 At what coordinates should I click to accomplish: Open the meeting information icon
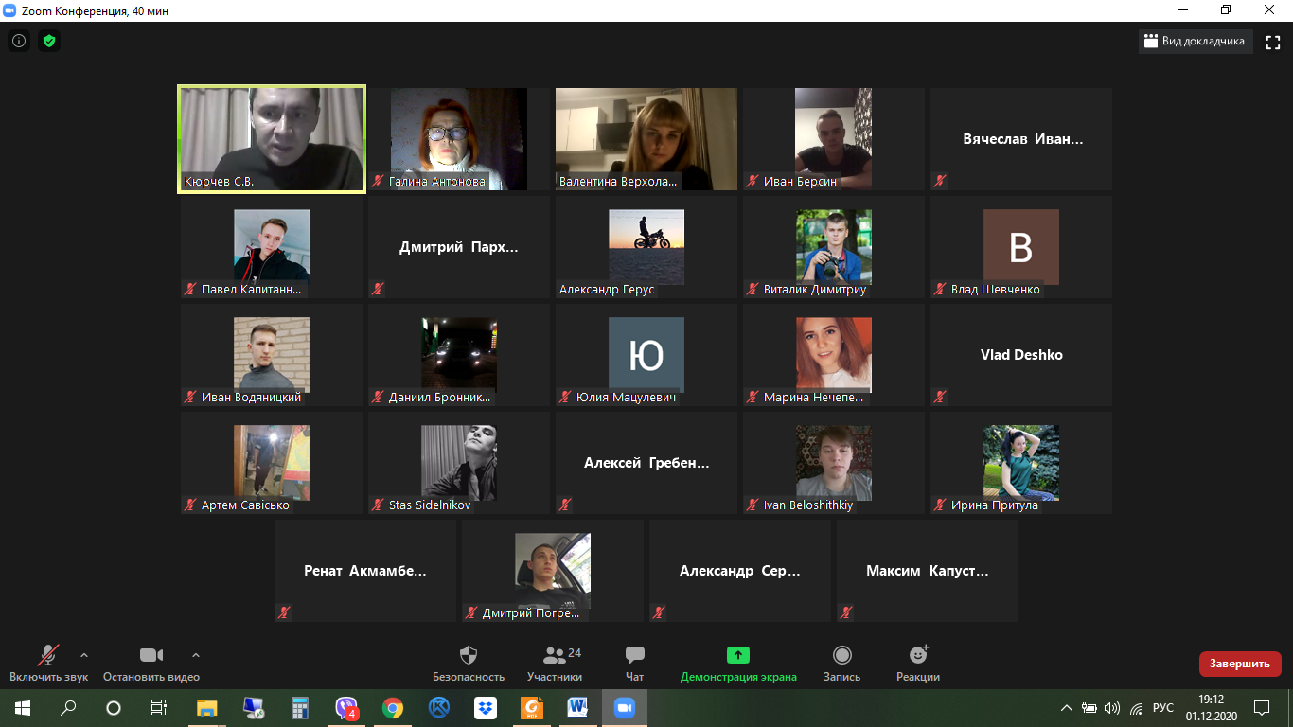tap(19, 41)
